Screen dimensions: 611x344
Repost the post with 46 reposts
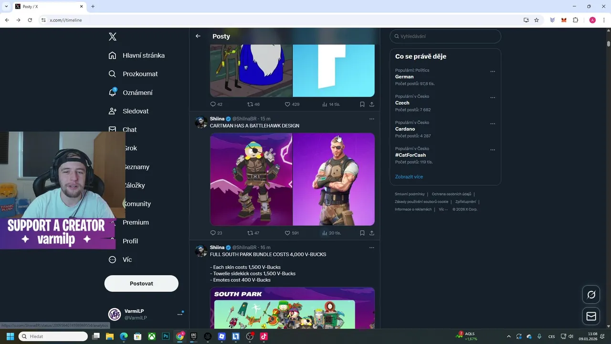(250, 104)
